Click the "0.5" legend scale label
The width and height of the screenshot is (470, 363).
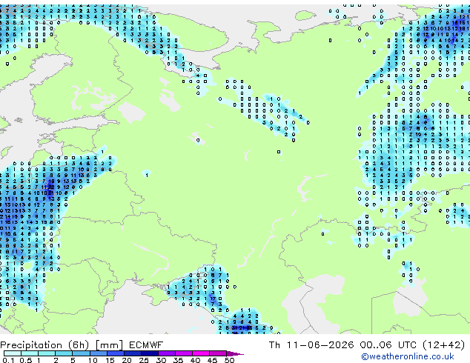tap(26, 360)
